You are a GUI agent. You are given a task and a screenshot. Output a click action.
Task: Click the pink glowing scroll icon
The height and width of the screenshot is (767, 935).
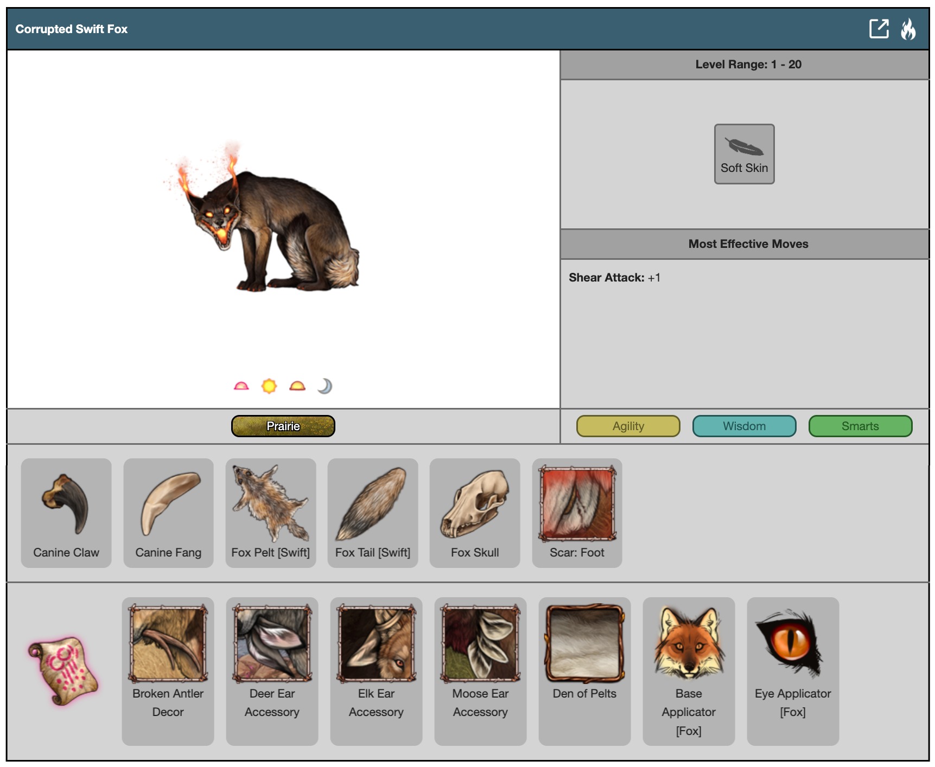click(x=63, y=670)
